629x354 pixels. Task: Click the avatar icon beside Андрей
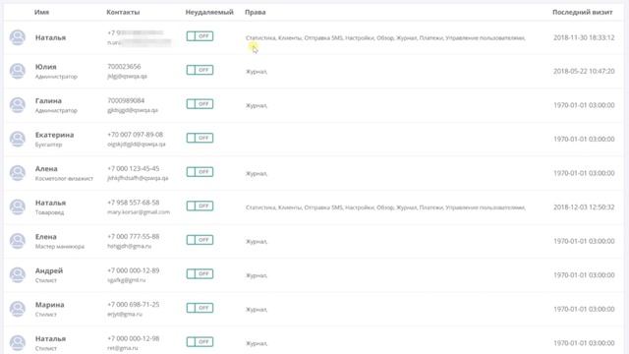tap(18, 275)
